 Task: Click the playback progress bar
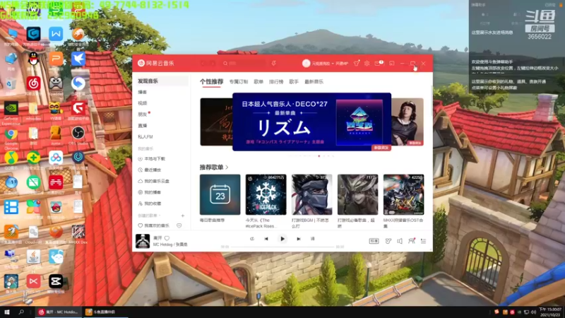[282, 247]
